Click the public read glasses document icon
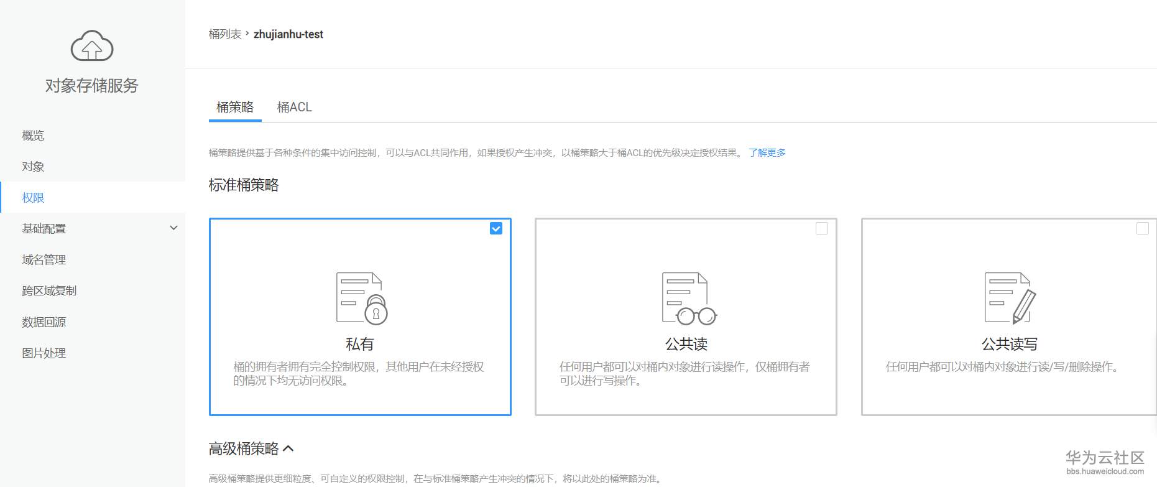The height and width of the screenshot is (487, 1157). click(689, 299)
